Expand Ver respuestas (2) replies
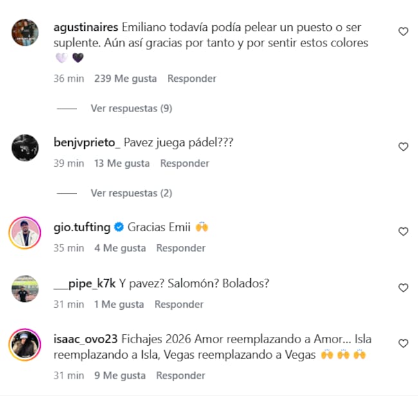The image size is (418, 398). 131,193
